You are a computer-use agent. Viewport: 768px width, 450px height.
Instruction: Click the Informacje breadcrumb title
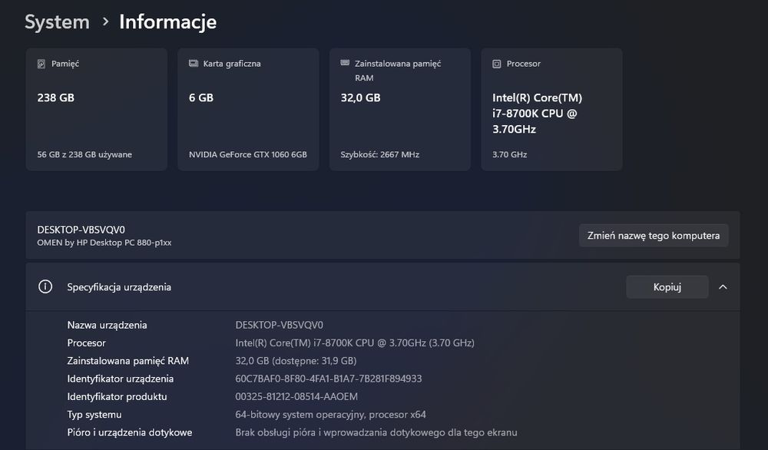pyautogui.click(x=167, y=22)
